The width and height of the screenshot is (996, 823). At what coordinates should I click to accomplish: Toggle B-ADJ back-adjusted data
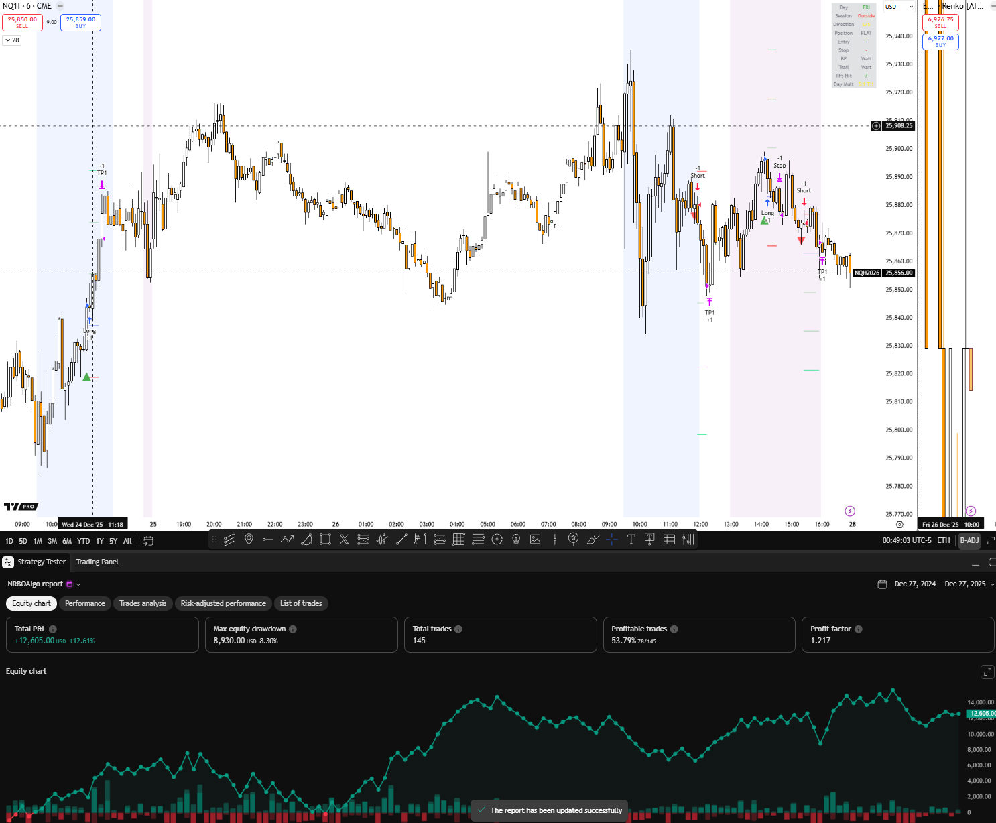(969, 540)
